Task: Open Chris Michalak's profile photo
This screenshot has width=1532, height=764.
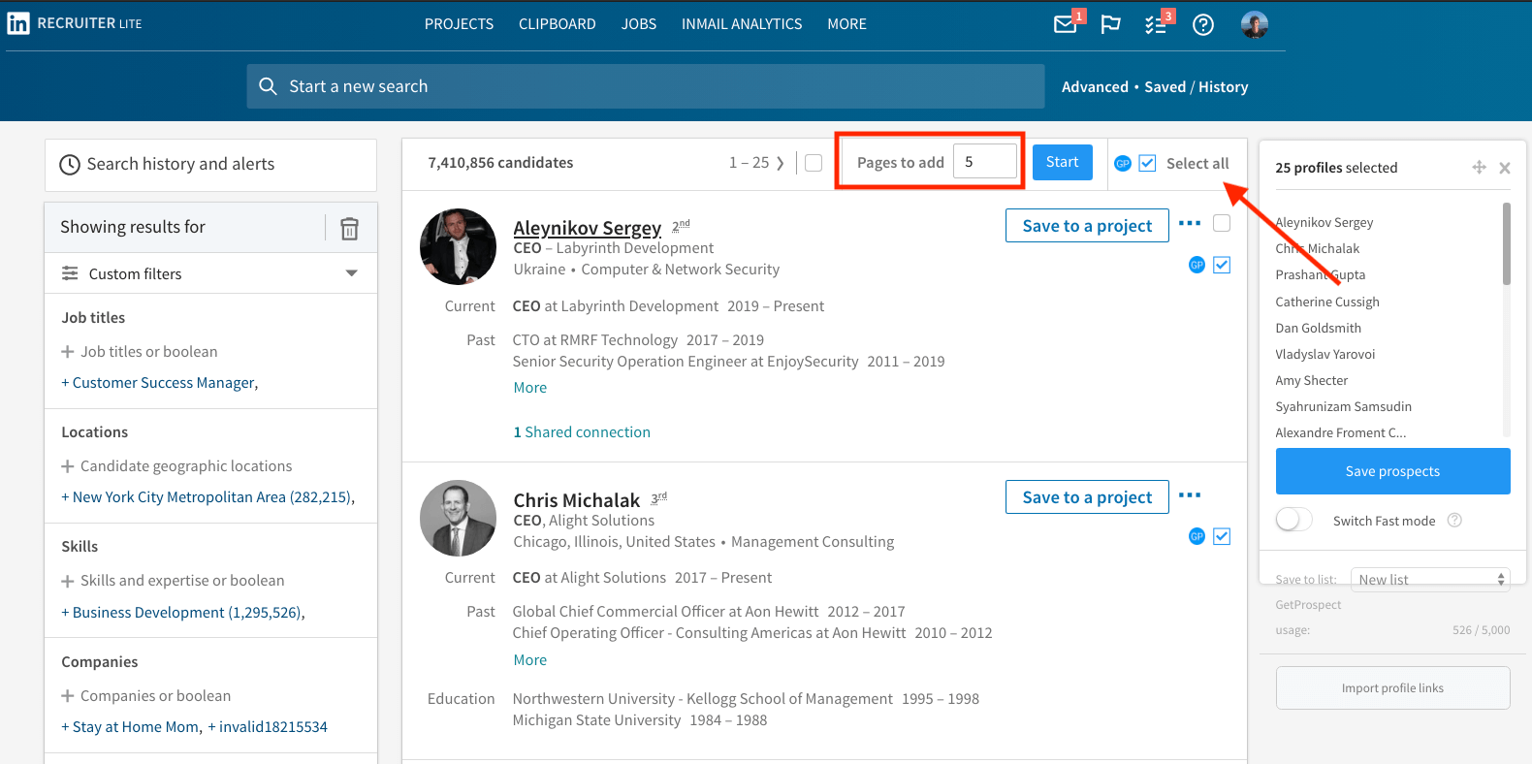Action: pos(458,518)
